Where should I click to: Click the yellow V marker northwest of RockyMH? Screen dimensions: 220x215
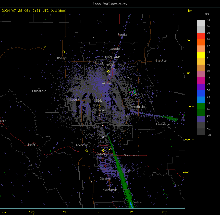pyautogui.click(x=45, y=47)
